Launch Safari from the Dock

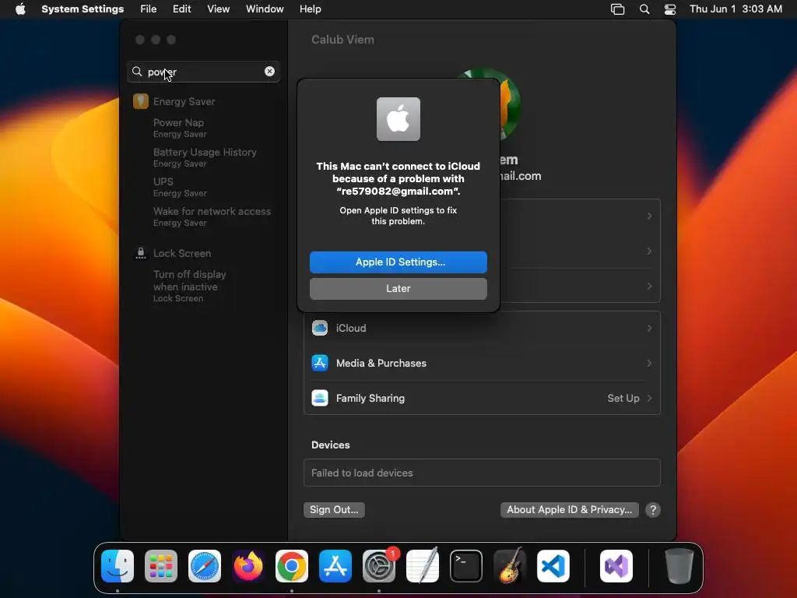pos(205,566)
